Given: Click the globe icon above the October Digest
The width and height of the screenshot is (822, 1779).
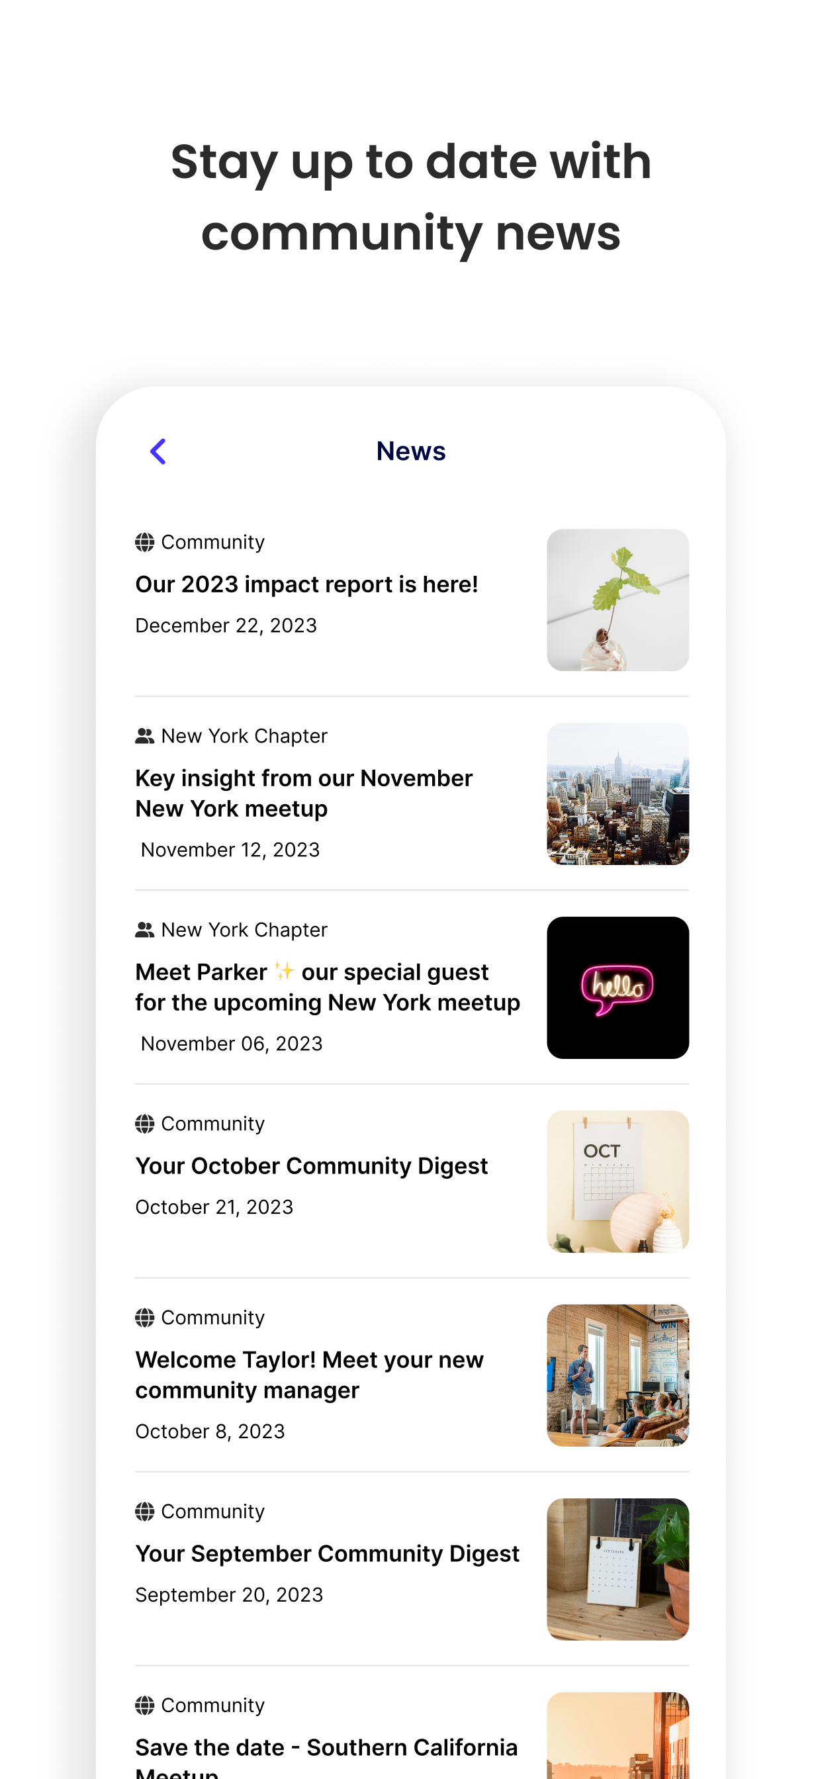Looking at the screenshot, I should coord(144,1124).
